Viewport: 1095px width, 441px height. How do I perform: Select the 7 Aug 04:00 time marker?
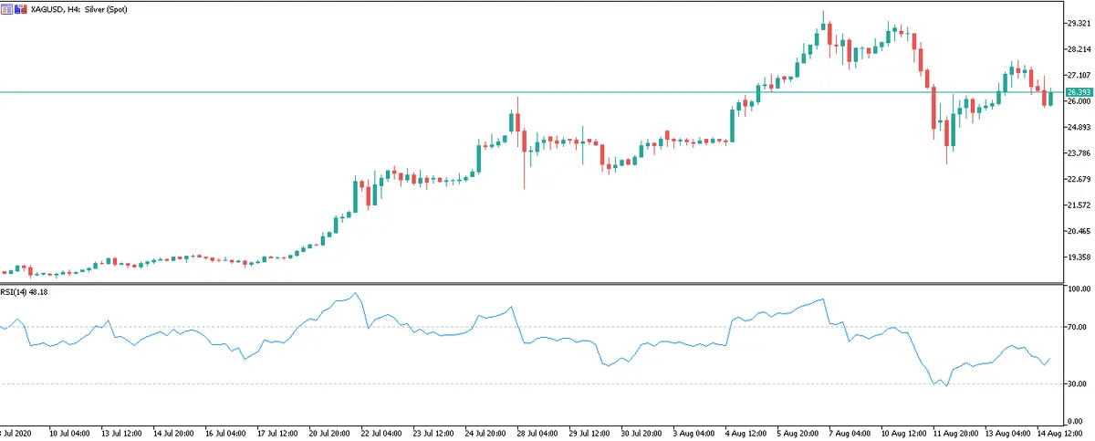[851, 431]
